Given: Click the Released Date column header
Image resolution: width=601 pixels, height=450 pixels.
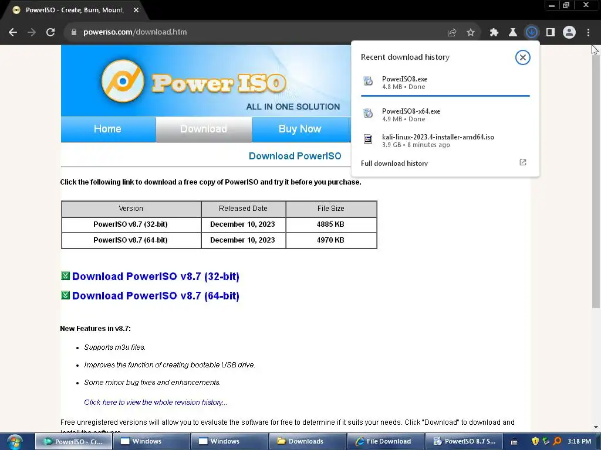Looking at the screenshot, I should (x=244, y=209).
